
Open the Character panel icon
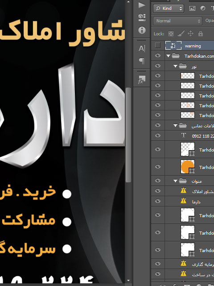point(142,48)
